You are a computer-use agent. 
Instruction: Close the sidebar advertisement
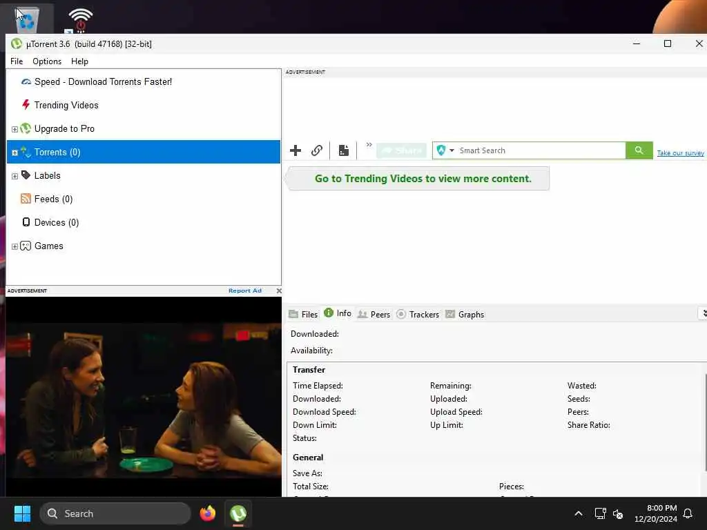pyautogui.click(x=279, y=291)
